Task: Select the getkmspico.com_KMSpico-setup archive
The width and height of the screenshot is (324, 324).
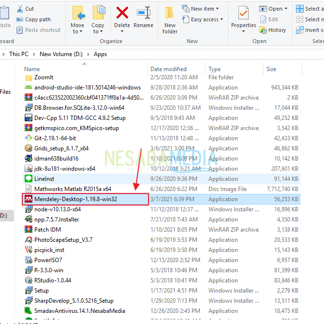Action: coord(77,128)
